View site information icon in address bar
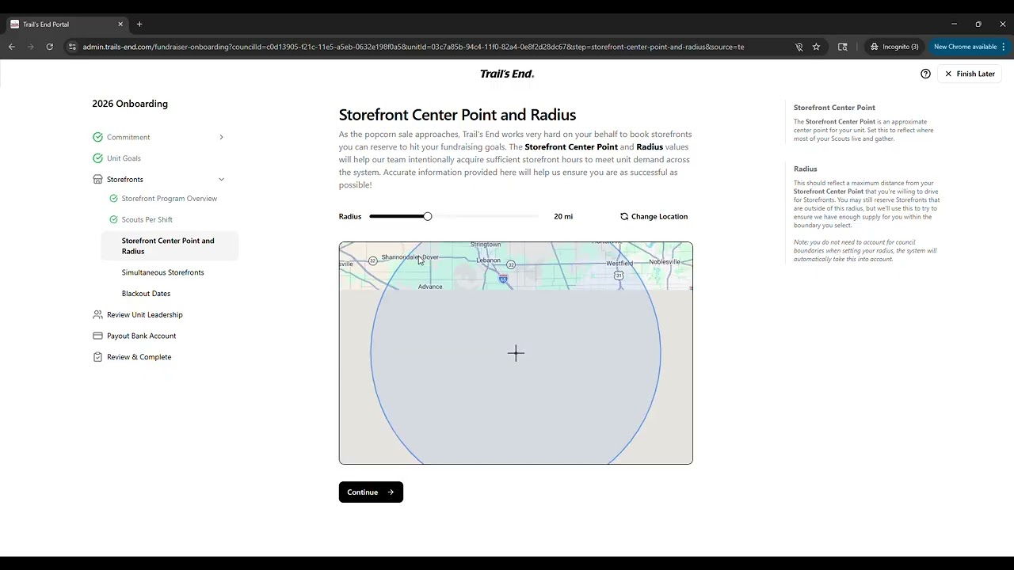This screenshot has width=1014, height=570. 72,47
